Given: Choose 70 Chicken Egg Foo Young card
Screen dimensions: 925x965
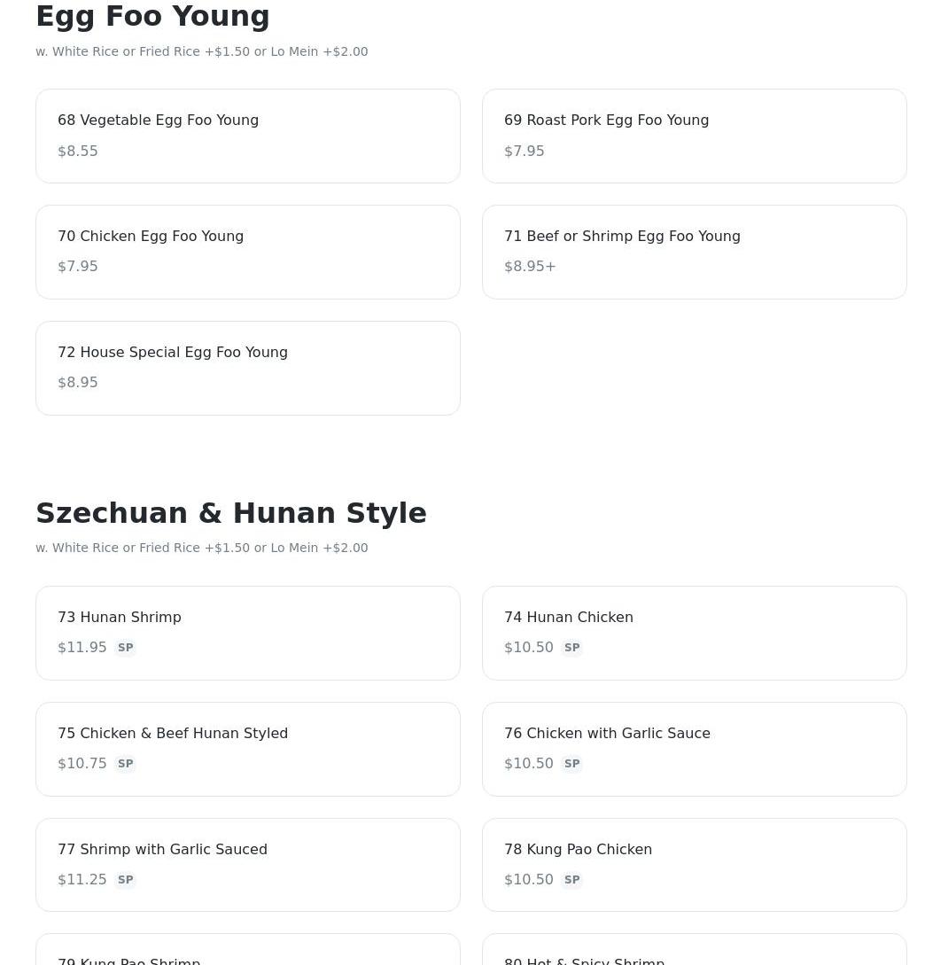Looking at the screenshot, I should [x=247, y=252].
